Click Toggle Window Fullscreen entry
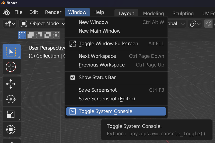 [x=116, y=44]
